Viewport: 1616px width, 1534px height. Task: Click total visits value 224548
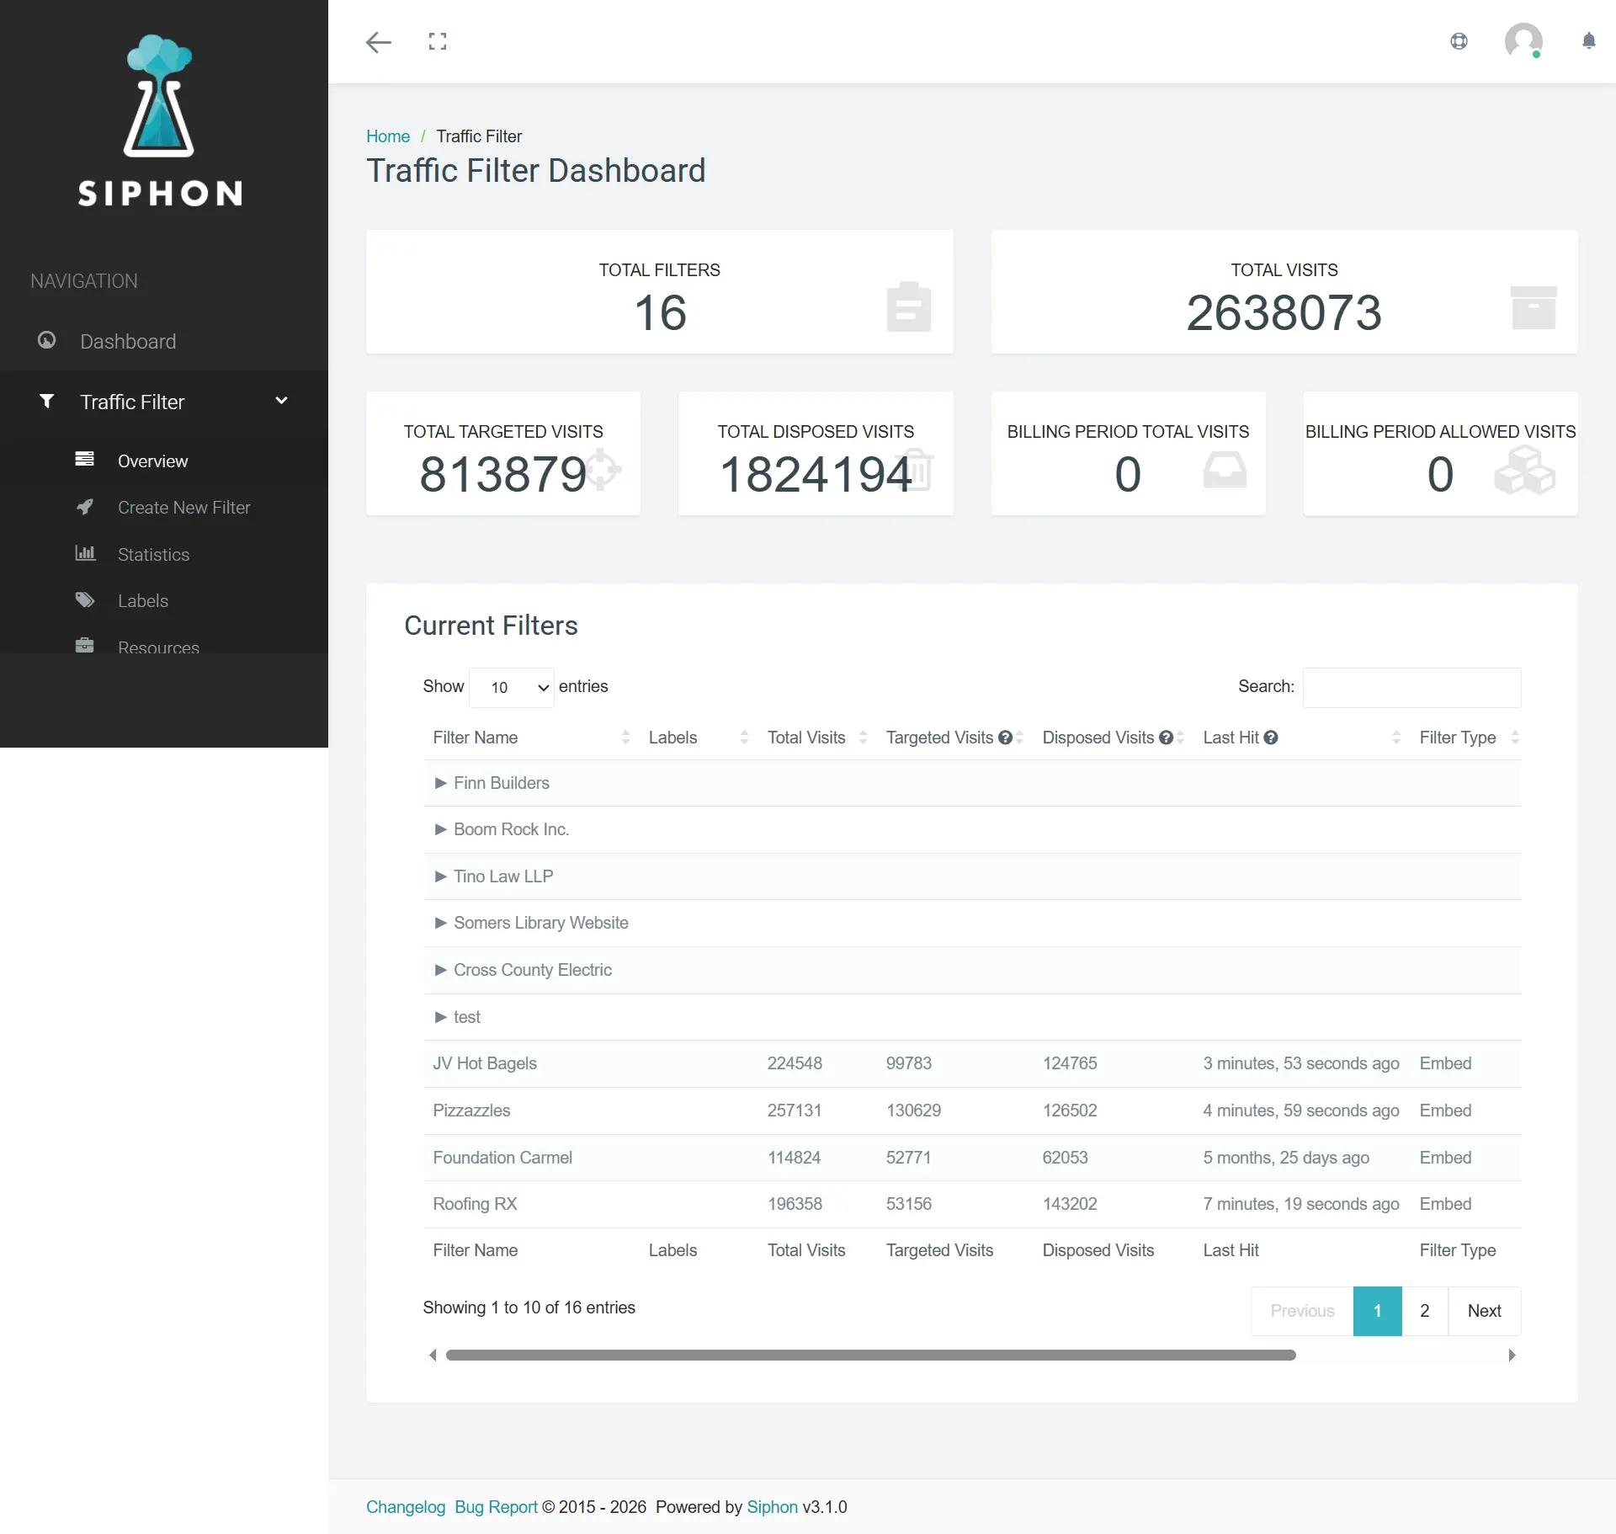pyautogui.click(x=795, y=1063)
